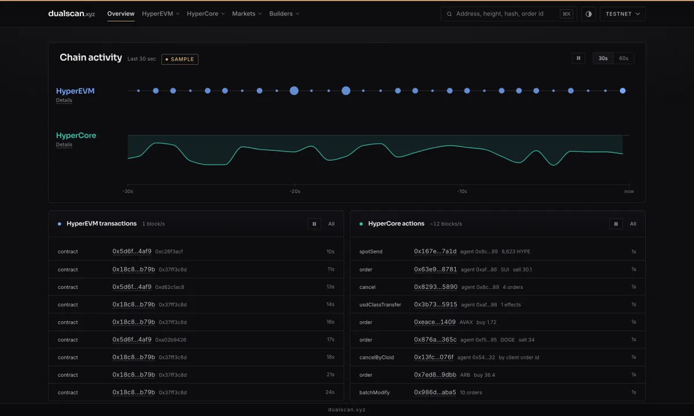
Task: Switch the chart to 60s range
Action: coord(623,58)
